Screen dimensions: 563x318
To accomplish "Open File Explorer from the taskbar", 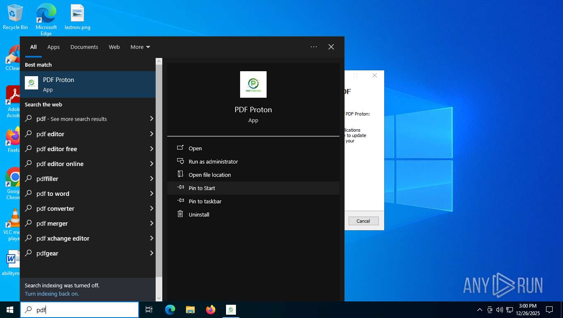I will coord(190,310).
